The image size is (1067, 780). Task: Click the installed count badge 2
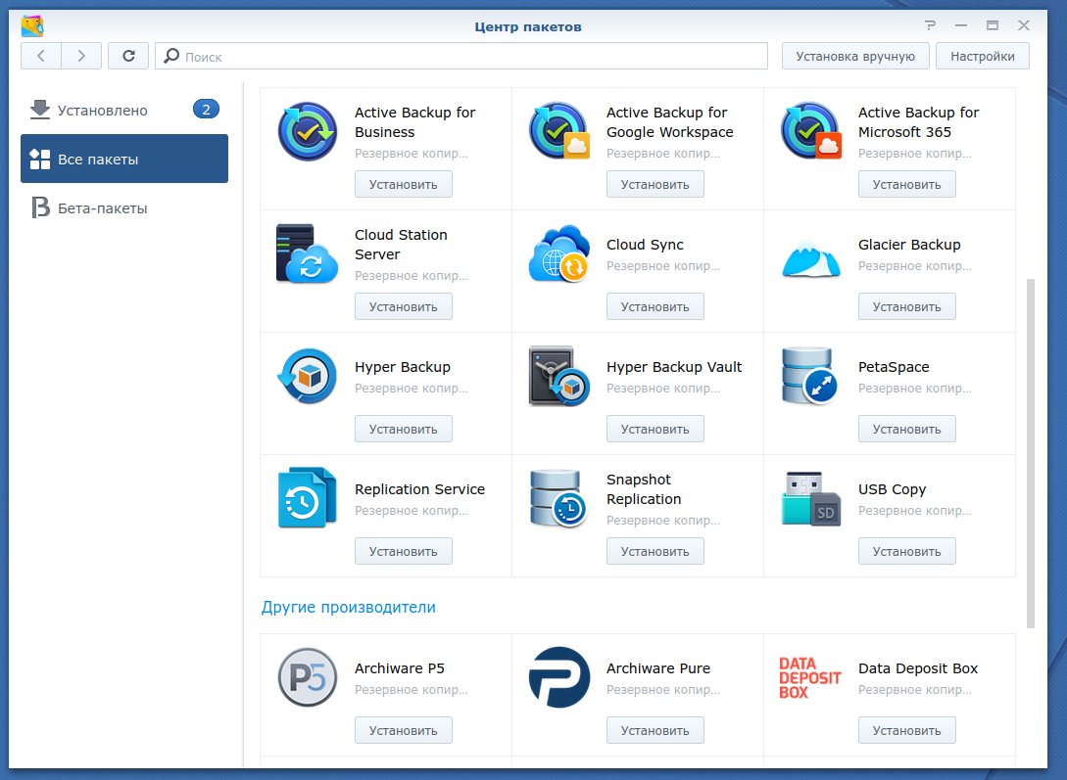tap(206, 110)
